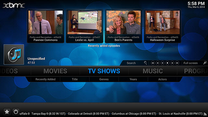
Task: Click the full screen arrow icon
Action: (x=205, y=63)
